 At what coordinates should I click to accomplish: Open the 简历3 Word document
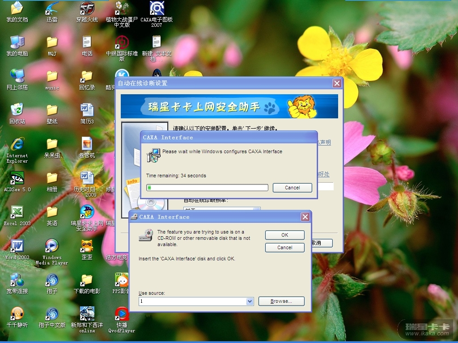coord(87,113)
